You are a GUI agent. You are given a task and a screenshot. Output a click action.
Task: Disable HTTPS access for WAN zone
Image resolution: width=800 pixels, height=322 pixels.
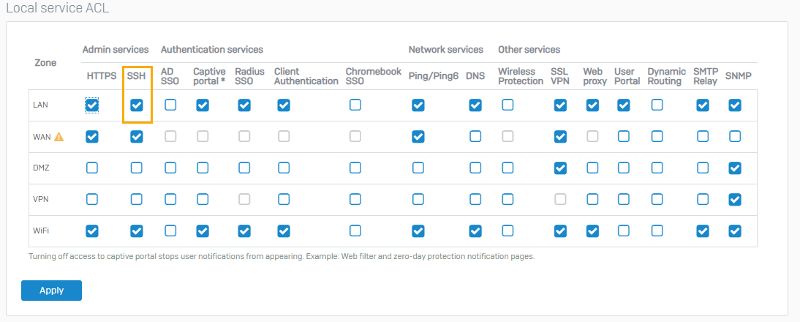coord(92,137)
